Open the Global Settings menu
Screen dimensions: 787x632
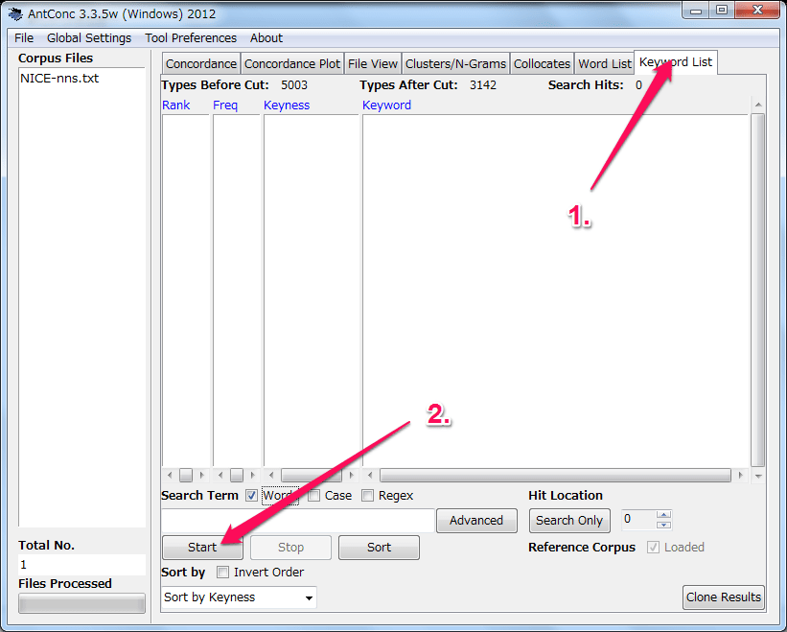coord(89,38)
